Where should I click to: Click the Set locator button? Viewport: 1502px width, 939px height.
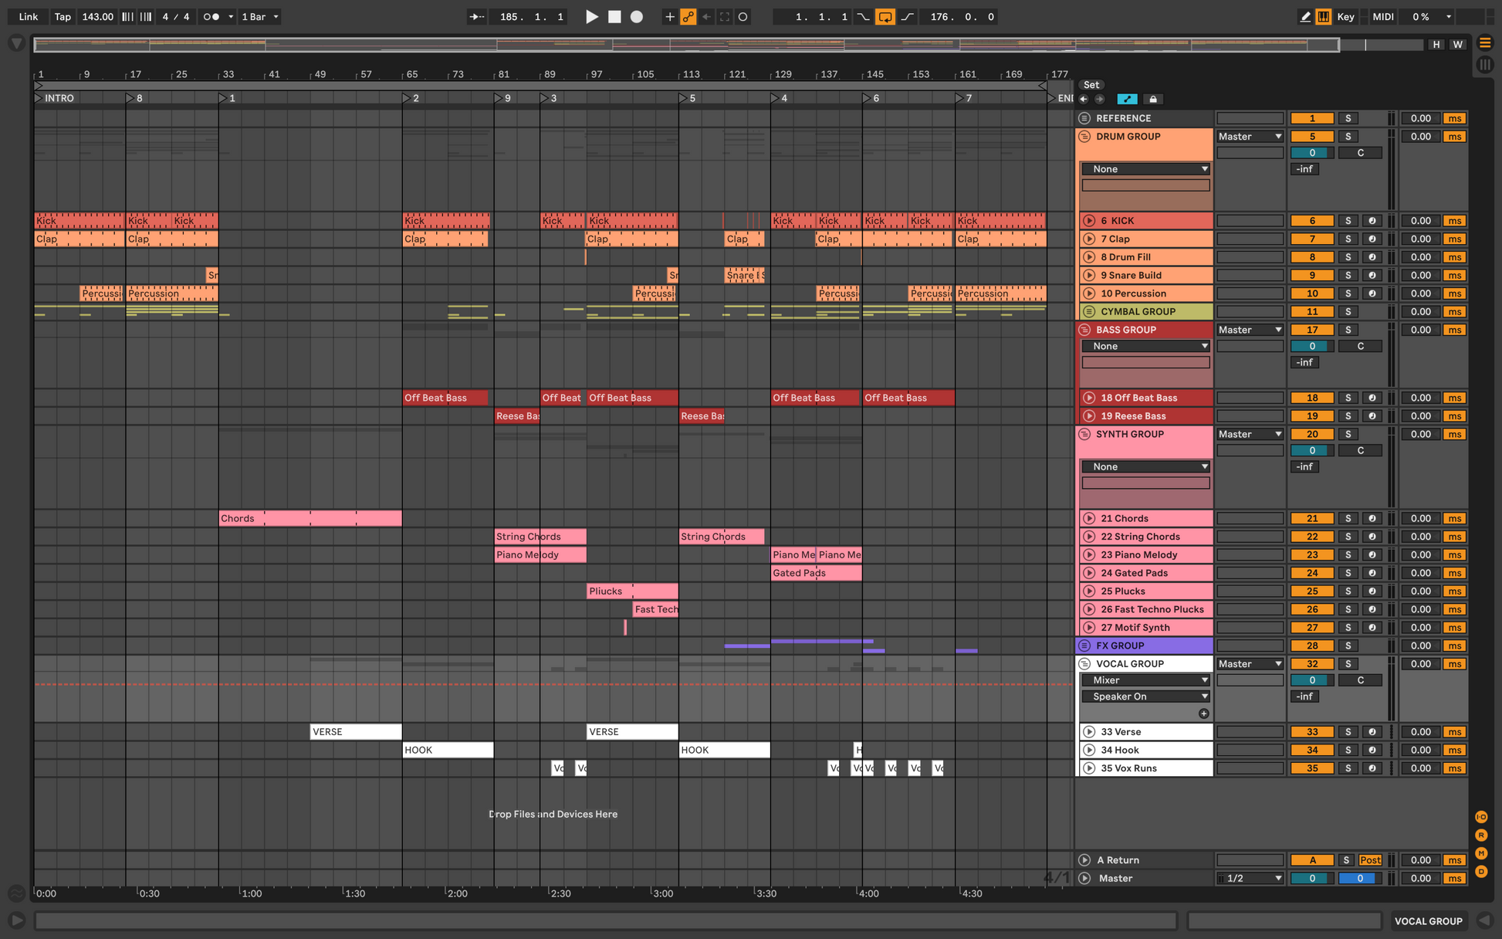(1091, 85)
